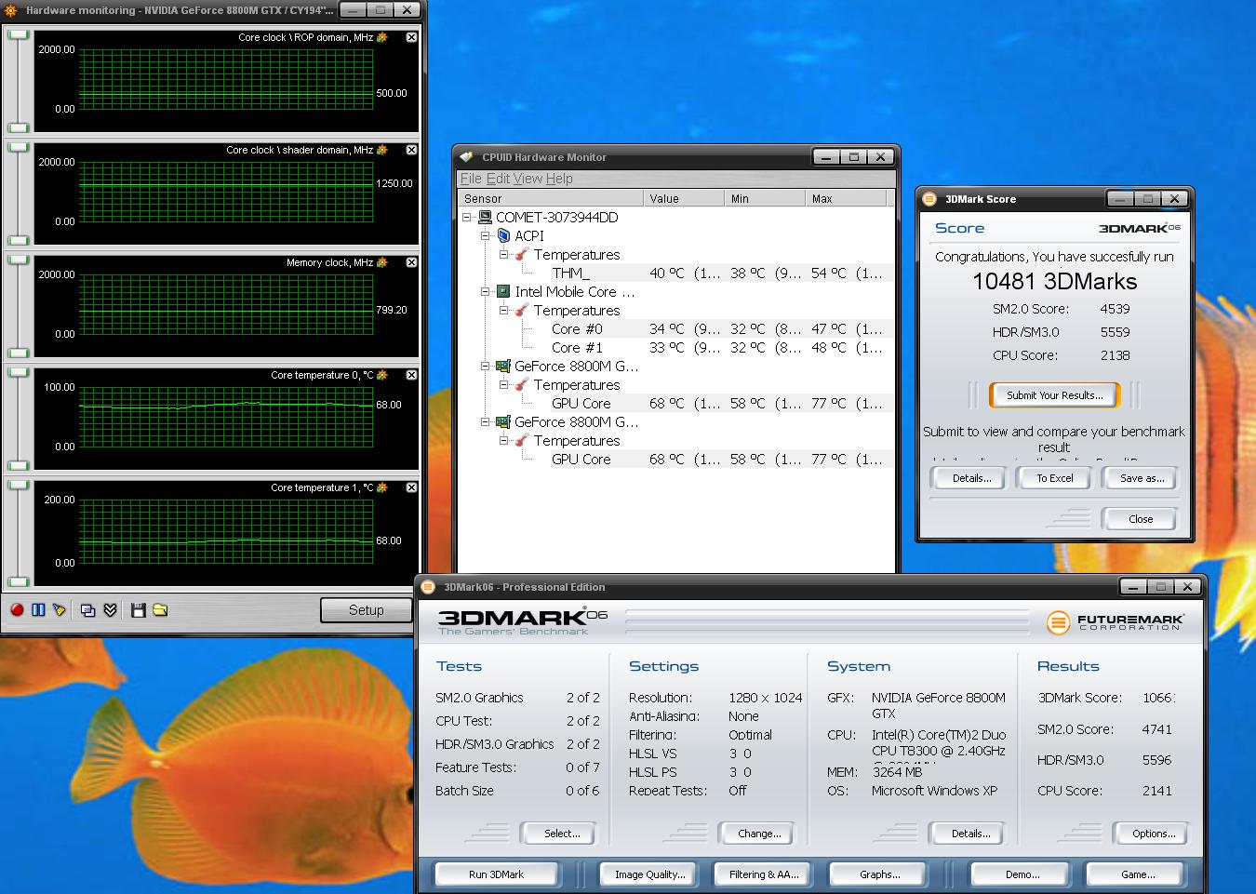1256x894 pixels.
Task: Click the Sensor column header
Action: point(551,198)
